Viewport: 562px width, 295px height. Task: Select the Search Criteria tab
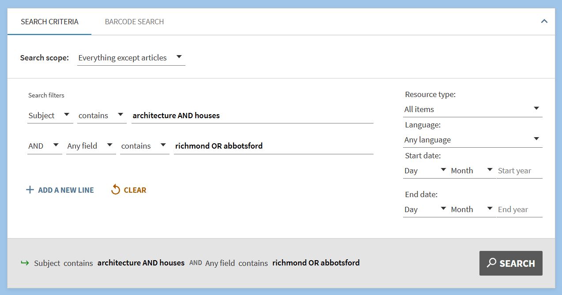[49, 22]
